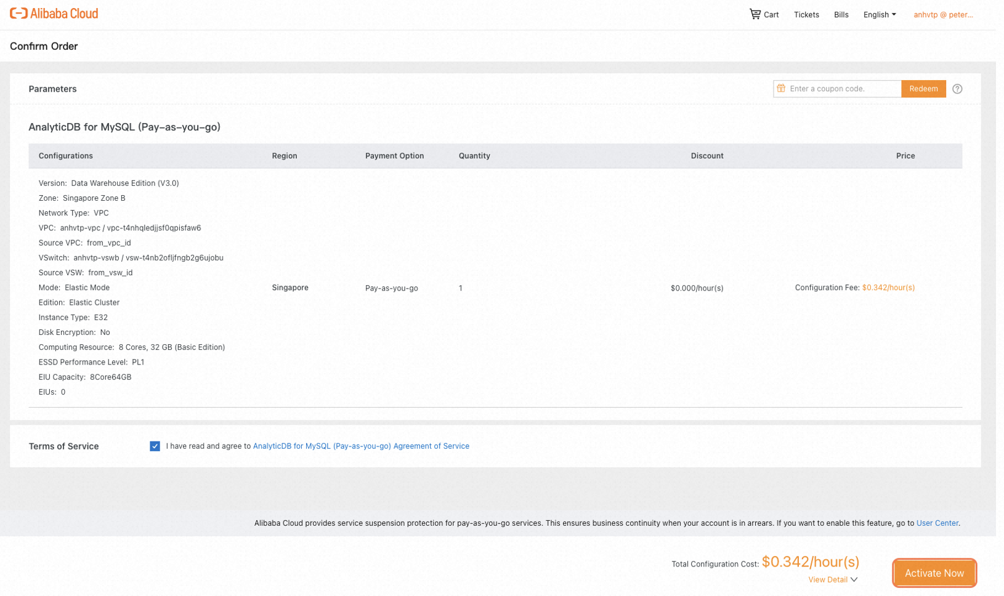
Task: Open the shopping Cart
Action: point(764,14)
